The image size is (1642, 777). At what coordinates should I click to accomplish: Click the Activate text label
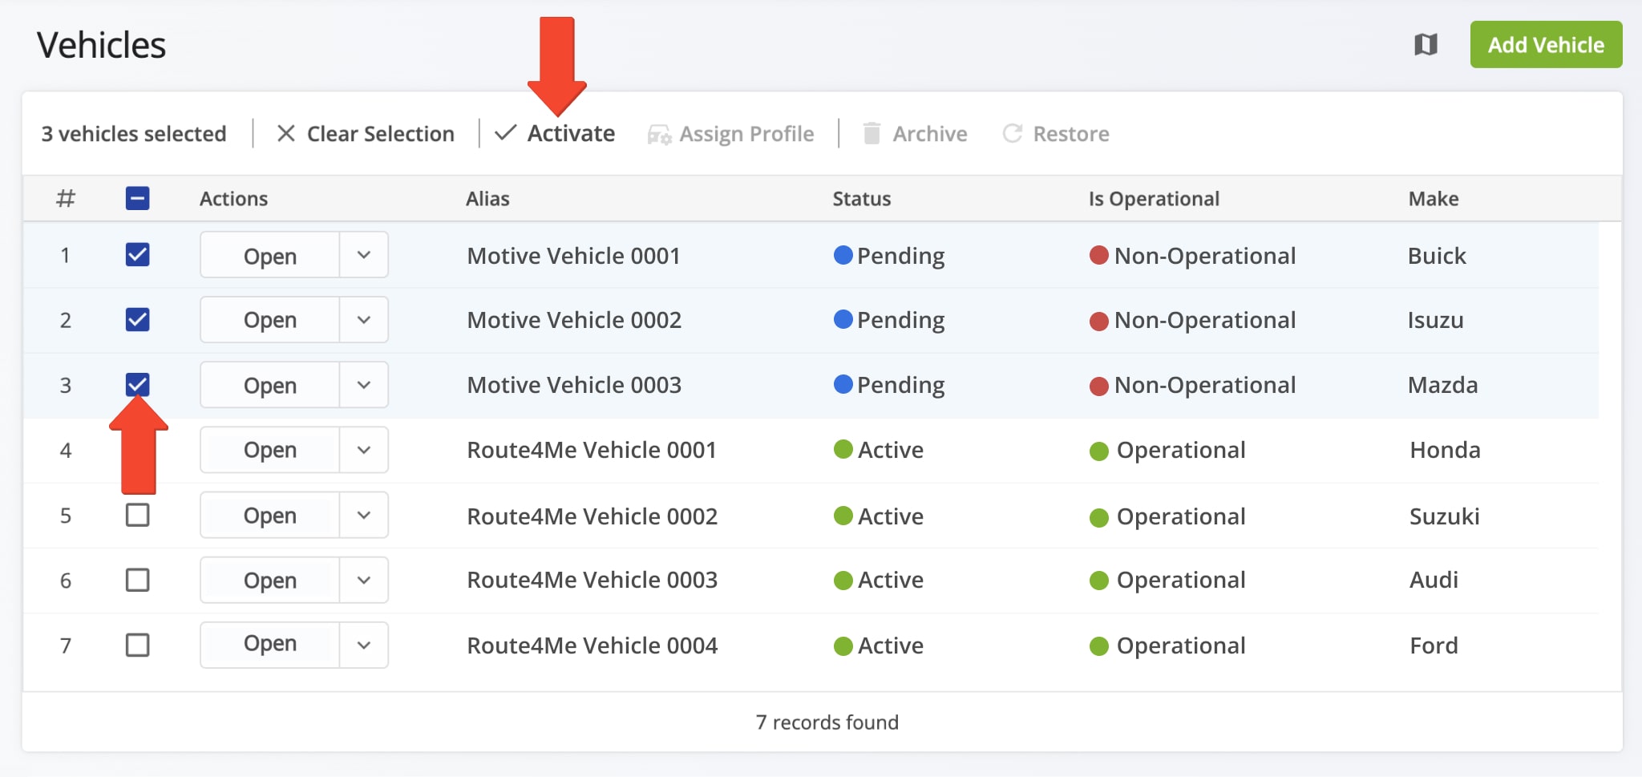[571, 133]
